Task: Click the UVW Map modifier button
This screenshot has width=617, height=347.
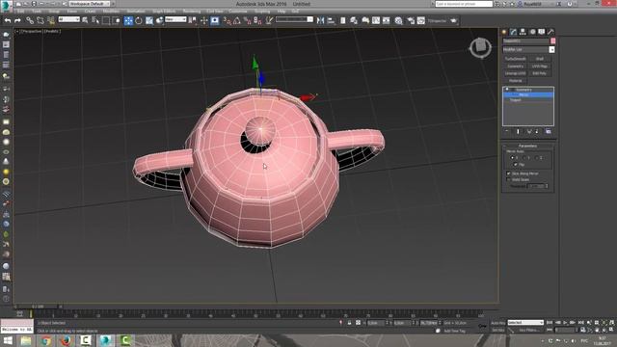Action: click(540, 67)
